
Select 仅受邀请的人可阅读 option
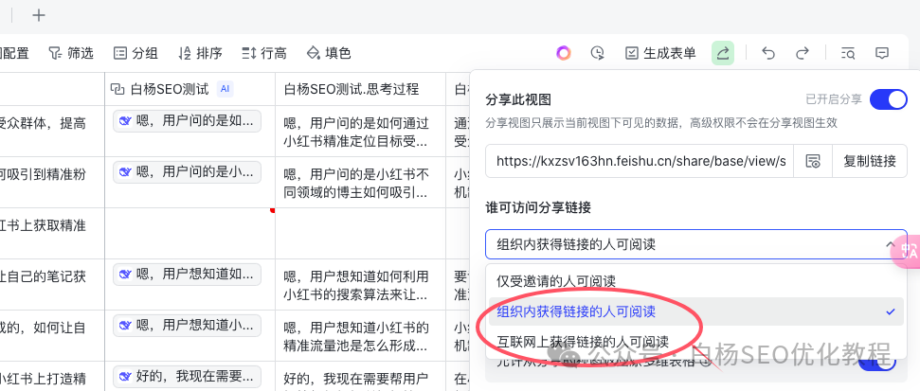click(x=695, y=281)
